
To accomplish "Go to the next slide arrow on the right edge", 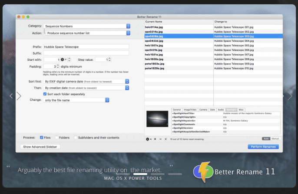I will (x=290, y=96).
